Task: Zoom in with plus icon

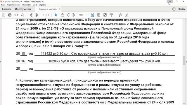Action: tap(73, 15)
